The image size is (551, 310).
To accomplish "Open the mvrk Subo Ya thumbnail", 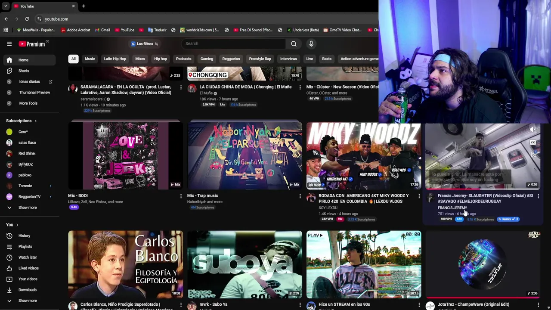I will (x=245, y=264).
